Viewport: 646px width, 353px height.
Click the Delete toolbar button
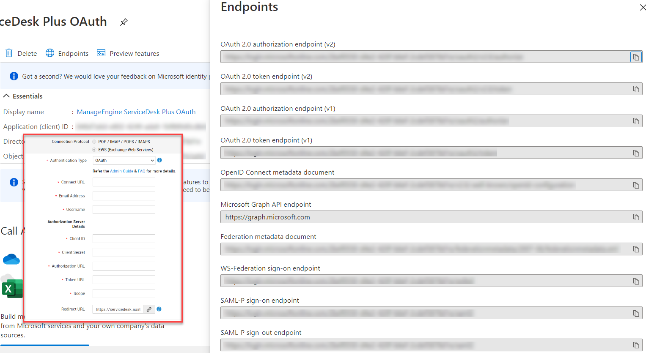click(21, 53)
